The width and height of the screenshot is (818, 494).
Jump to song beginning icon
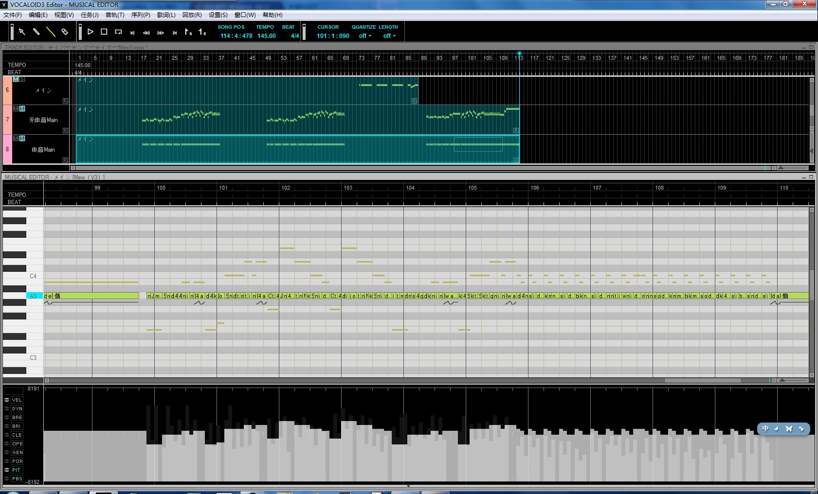(132, 33)
